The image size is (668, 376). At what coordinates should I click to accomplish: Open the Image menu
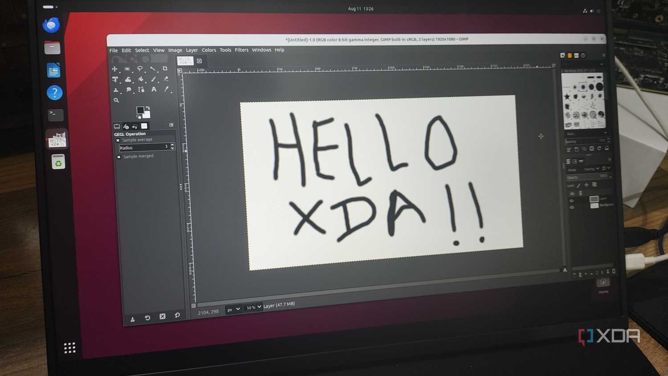175,50
